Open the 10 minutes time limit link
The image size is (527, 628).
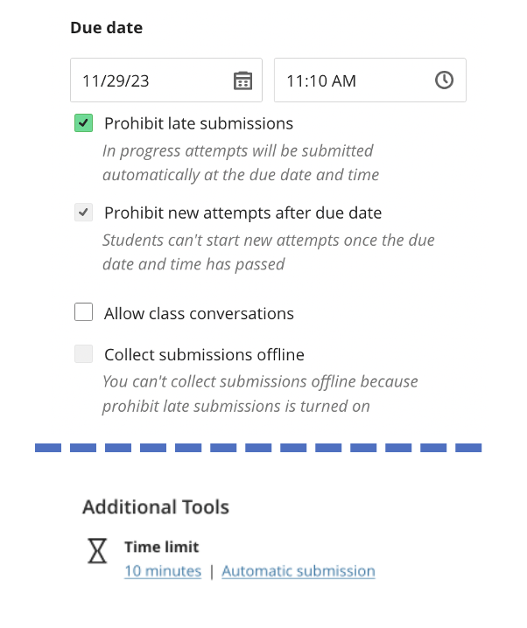click(163, 571)
